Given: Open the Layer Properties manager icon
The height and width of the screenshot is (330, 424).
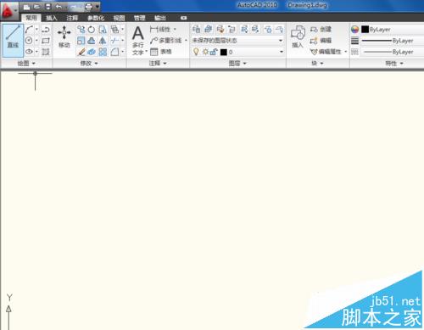Looking at the screenshot, I should click(196, 29).
